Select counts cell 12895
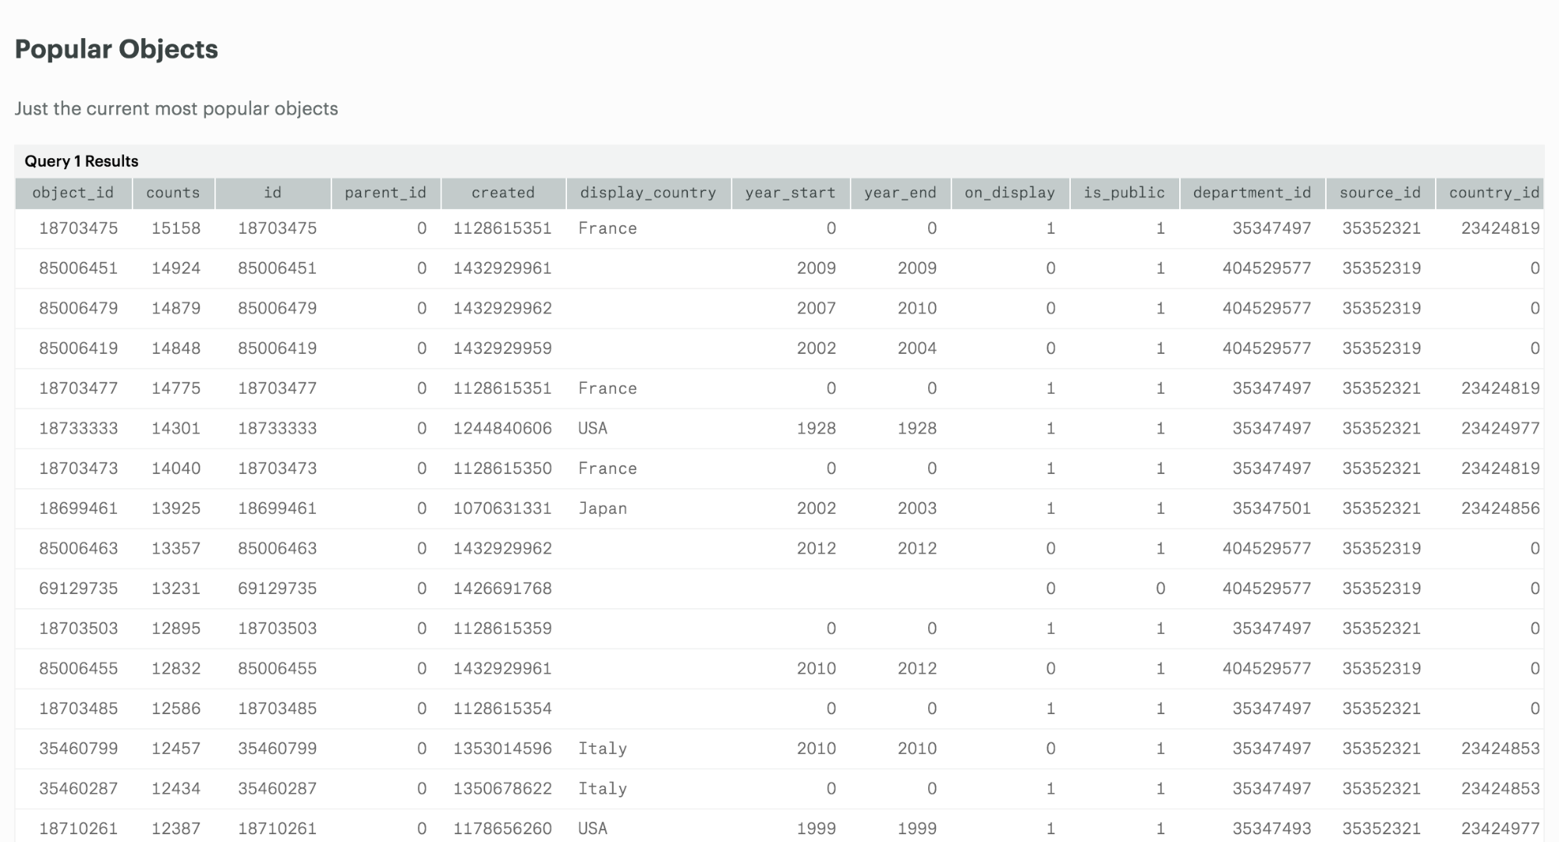The height and width of the screenshot is (842, 1559). coord(176,628)
